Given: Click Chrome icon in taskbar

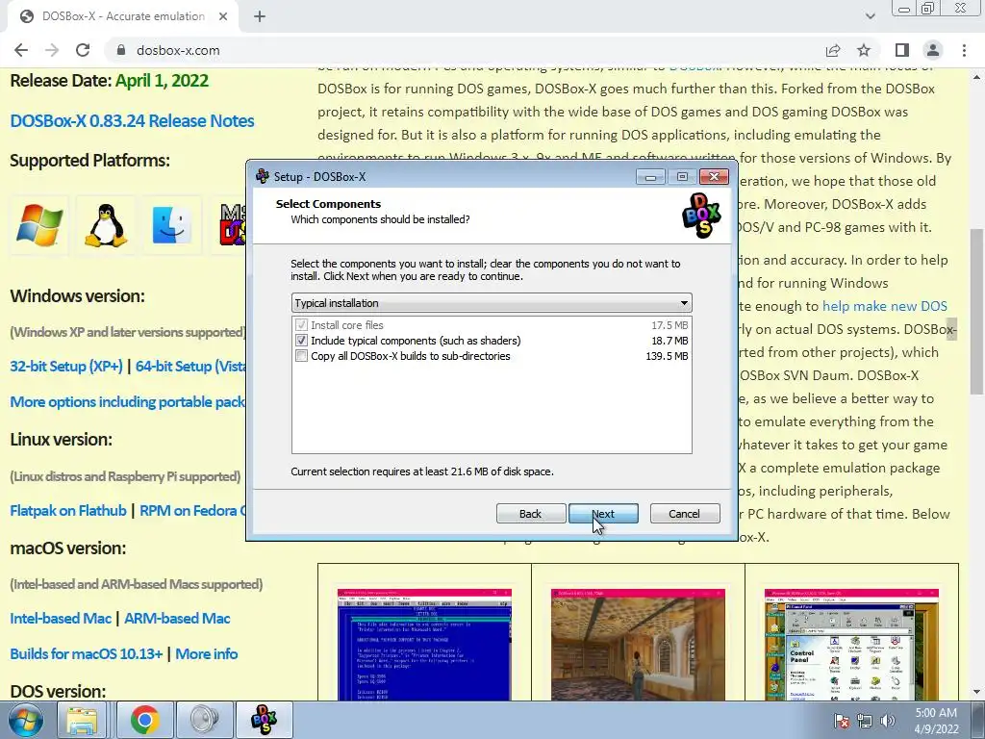Looking at the screenshot, I should [145, 720].
